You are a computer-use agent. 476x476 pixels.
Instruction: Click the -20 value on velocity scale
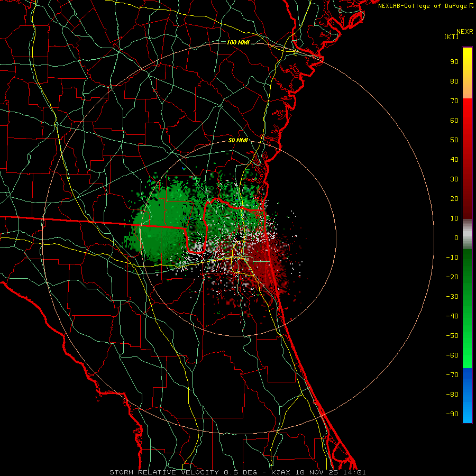452,277
